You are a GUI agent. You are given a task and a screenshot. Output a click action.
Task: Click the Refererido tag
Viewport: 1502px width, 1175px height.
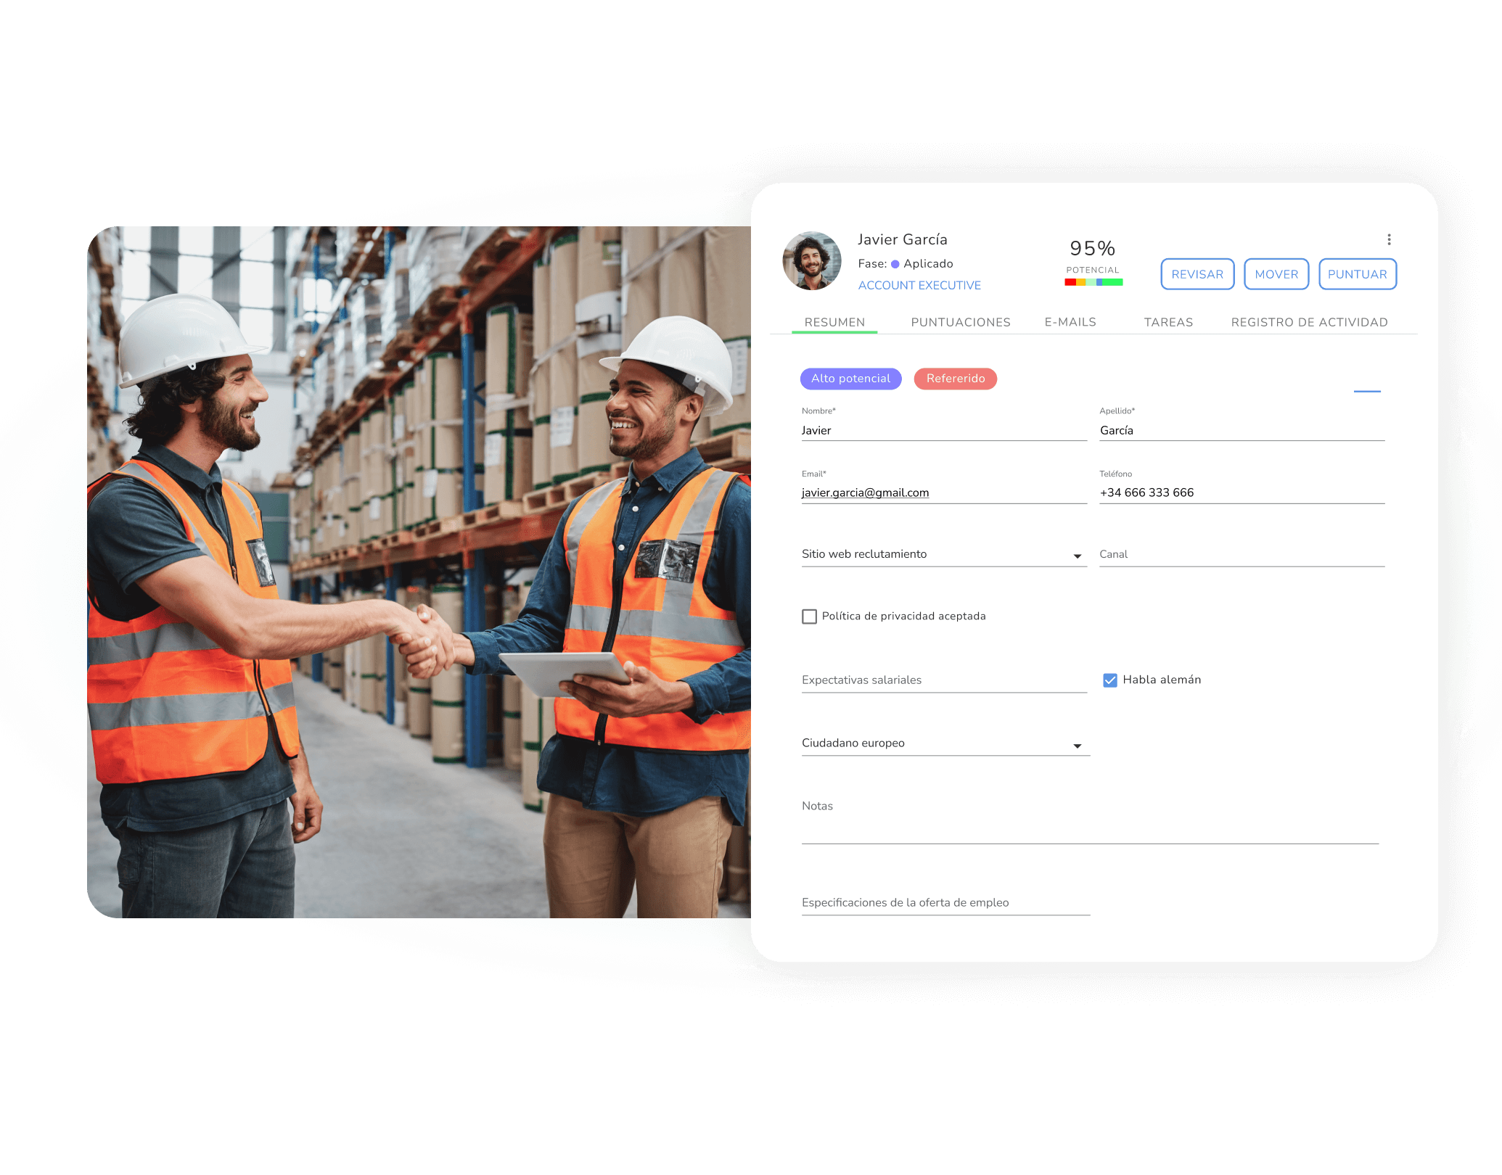955,379
